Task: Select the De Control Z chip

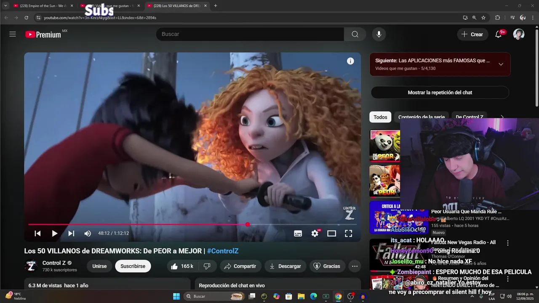Action: [x=469, y=117]
